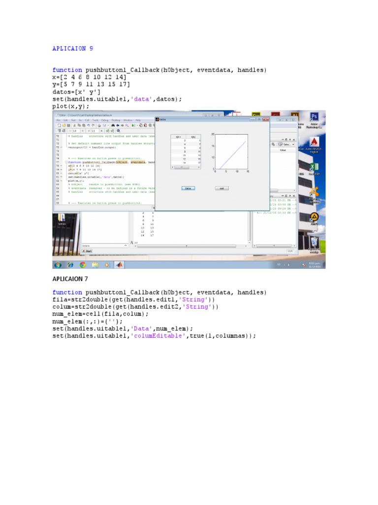Viewport: 378px width, 505px height.
Task: Click the plotted line in the axes
Action: coord(232,155)
